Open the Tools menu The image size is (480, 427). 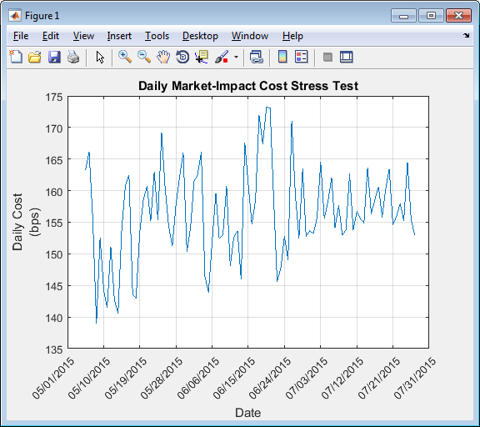point(157,36)
